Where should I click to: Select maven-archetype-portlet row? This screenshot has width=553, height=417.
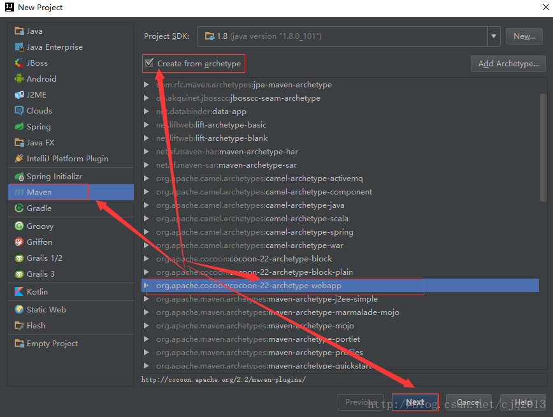click(340, 339)
